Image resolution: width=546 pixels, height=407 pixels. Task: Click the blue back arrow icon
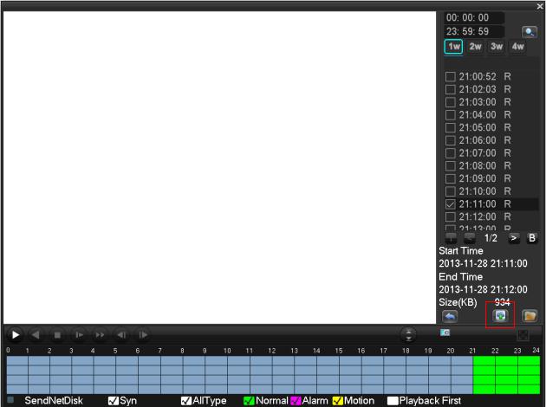(450, 316)
